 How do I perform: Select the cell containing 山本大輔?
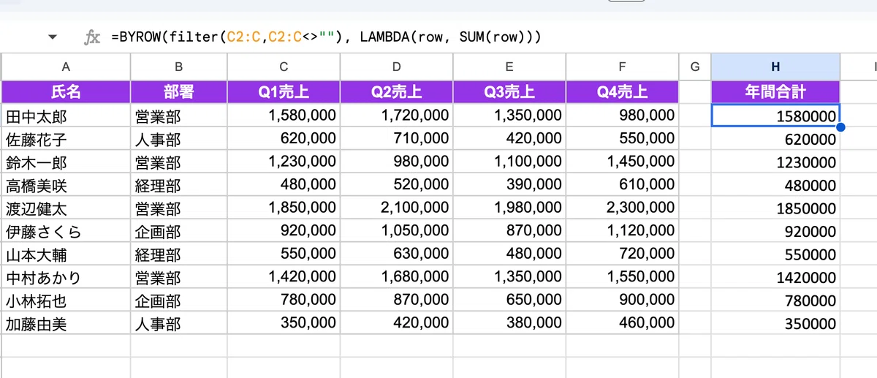(x=66, y=254)
